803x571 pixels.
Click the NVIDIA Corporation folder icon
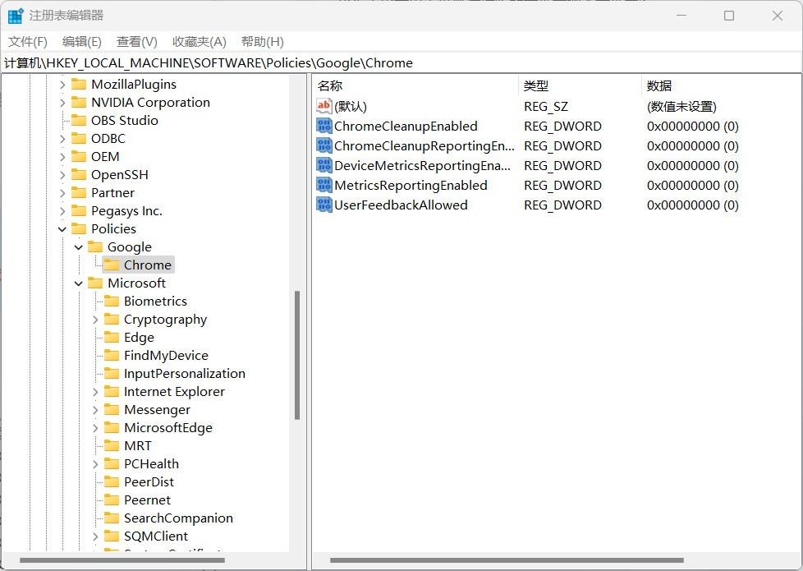(79, 102)
